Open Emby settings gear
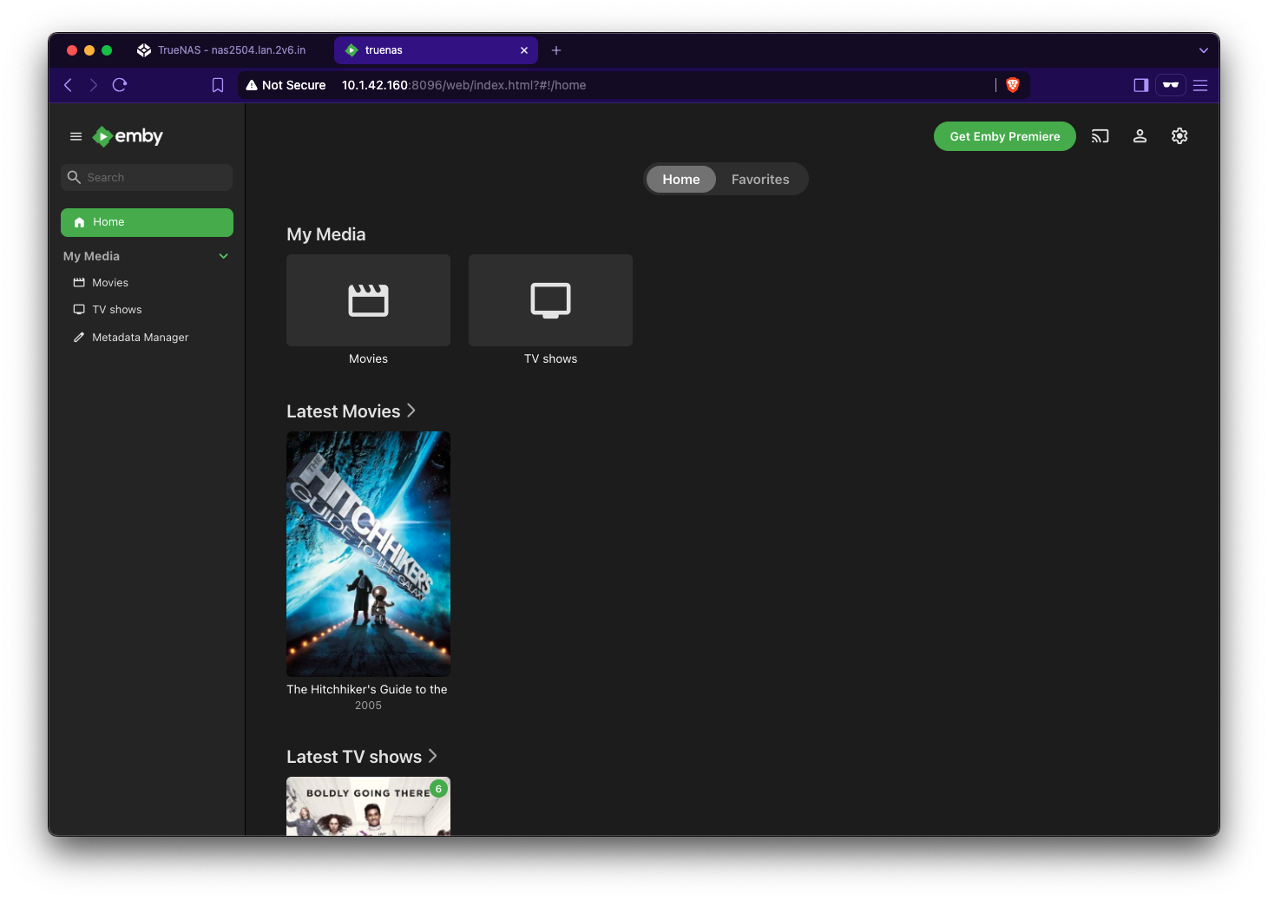 click(x=1179, y=136)
